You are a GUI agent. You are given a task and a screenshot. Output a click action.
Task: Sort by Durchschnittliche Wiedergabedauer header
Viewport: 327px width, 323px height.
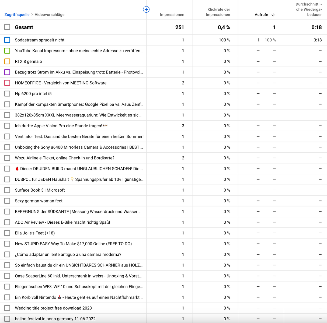308,9
